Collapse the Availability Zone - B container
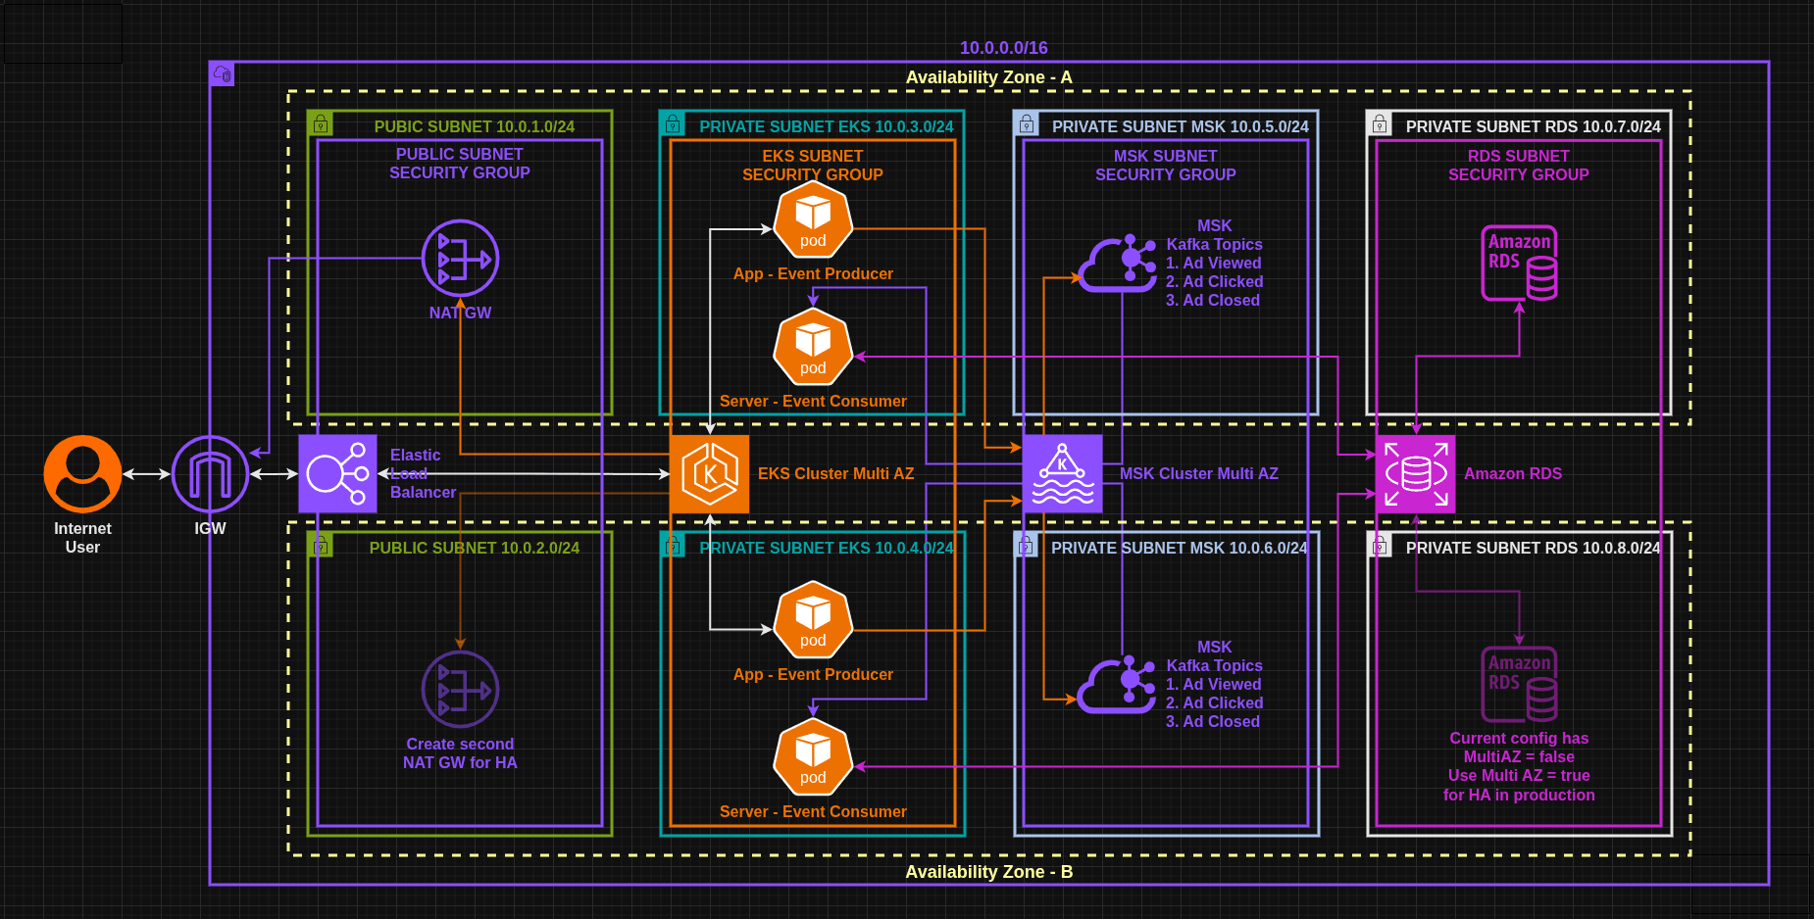Screen dimensions: 1814x919 [988, 871]
